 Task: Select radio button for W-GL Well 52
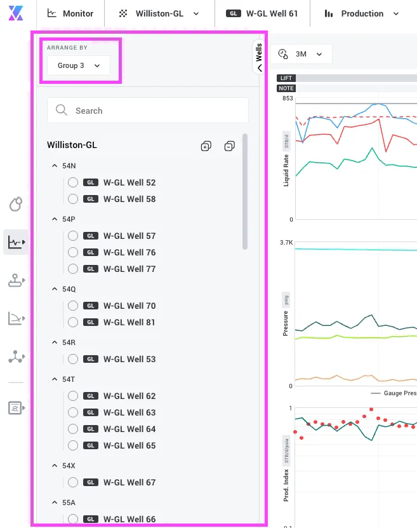pyautogui.click(x=73, y=182)
